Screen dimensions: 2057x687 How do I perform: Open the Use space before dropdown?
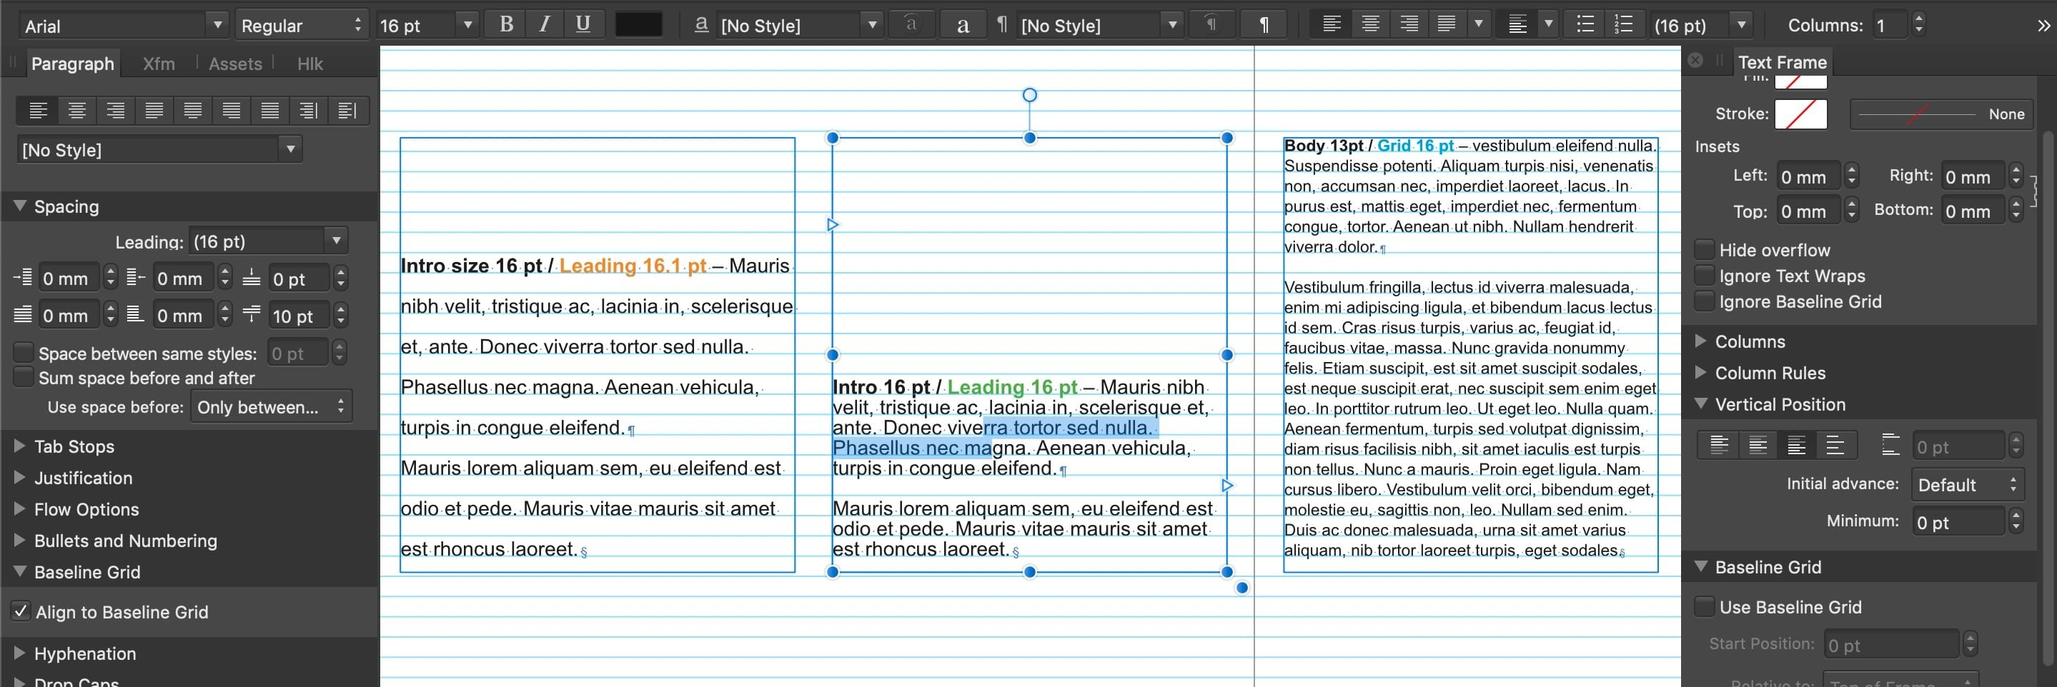pos(272,407)
